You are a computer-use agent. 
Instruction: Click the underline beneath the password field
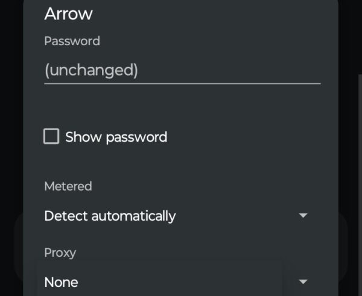point(182,83)
